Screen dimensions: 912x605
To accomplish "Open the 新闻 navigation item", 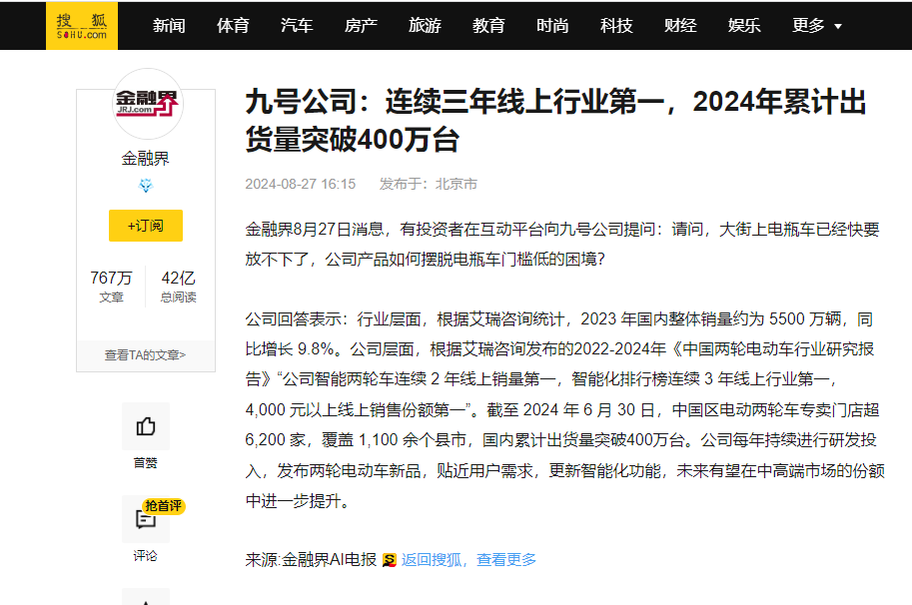I will [169, 26].
